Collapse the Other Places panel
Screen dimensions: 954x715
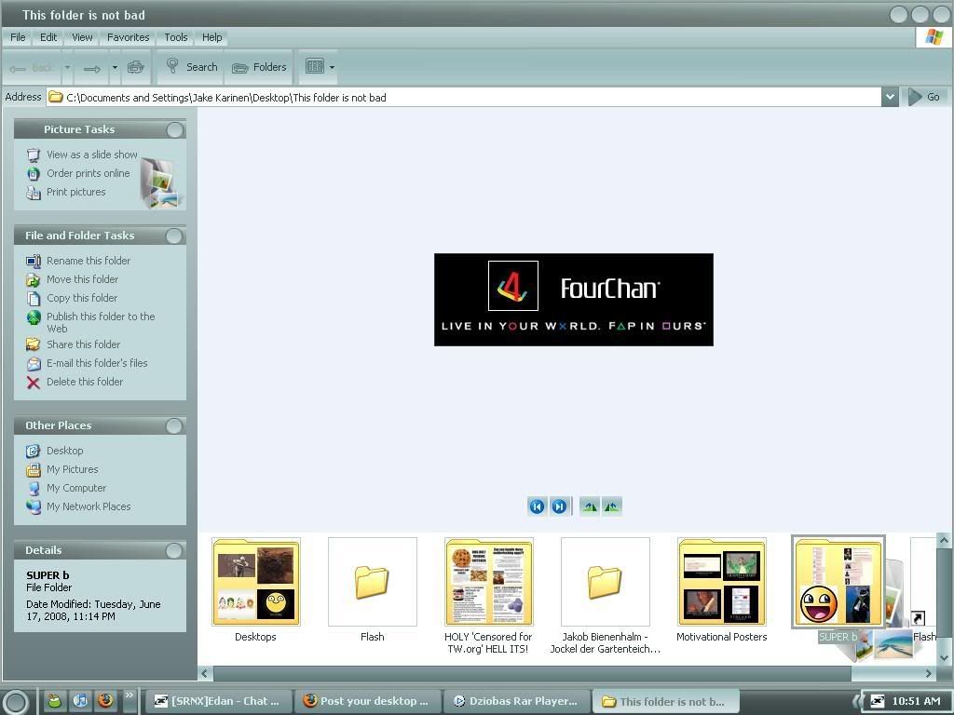pos(174,425)
